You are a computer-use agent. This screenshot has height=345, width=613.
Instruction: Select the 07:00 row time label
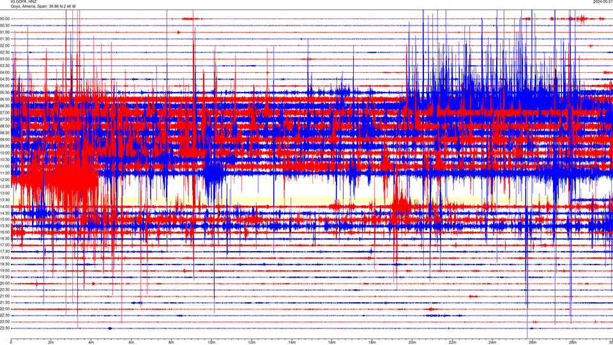5,112
